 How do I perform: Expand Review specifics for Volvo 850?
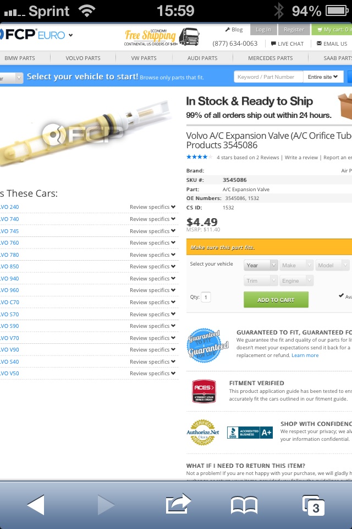coord(152,267)
